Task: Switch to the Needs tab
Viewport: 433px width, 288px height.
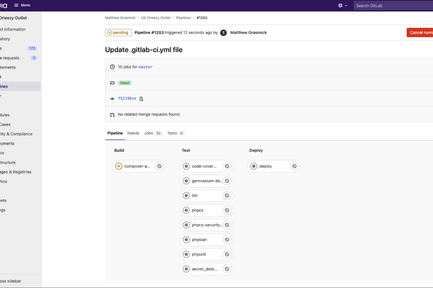Action: tap(133, 133)
